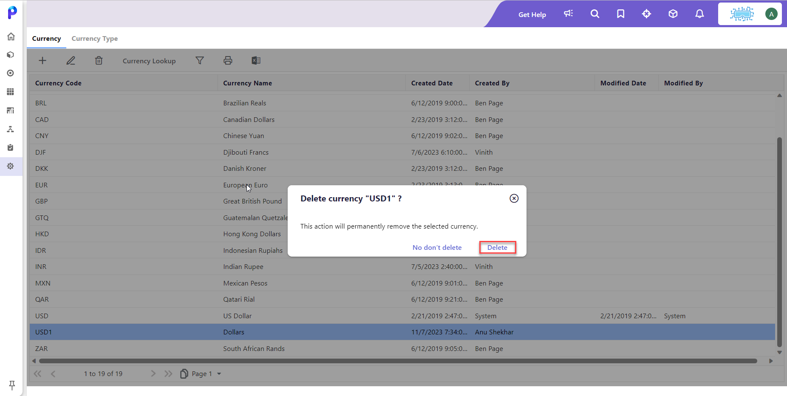
Task: Select the US Dollar row
Action: click(x=402, y=316)
